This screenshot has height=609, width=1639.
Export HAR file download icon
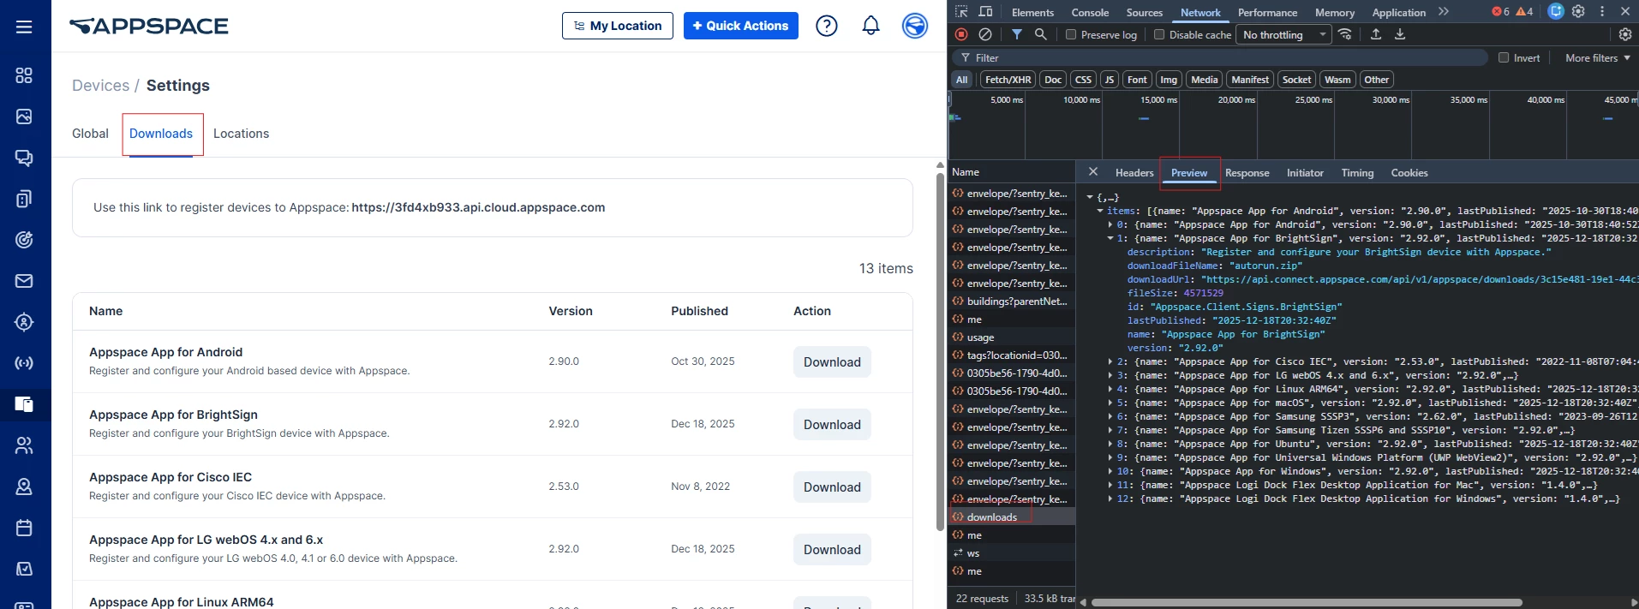coord(1400,34)
